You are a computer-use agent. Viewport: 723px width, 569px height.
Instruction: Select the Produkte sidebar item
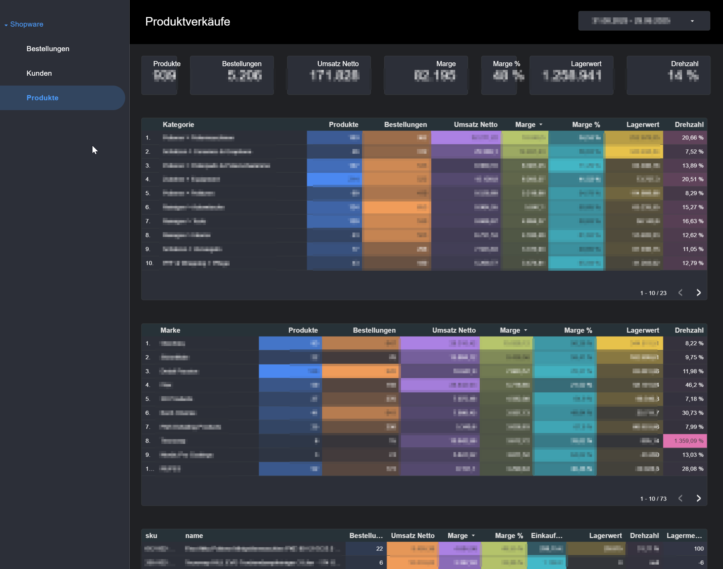coord(42,98)
